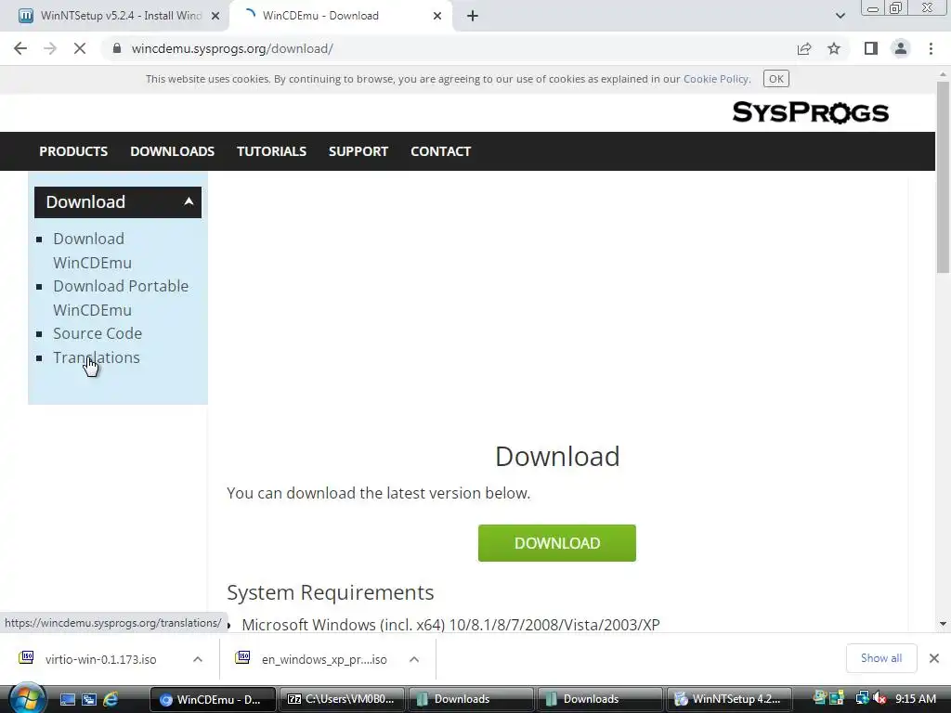Click the scrollbar down arrow
This screenshot has height=713, width=951.
943,624
